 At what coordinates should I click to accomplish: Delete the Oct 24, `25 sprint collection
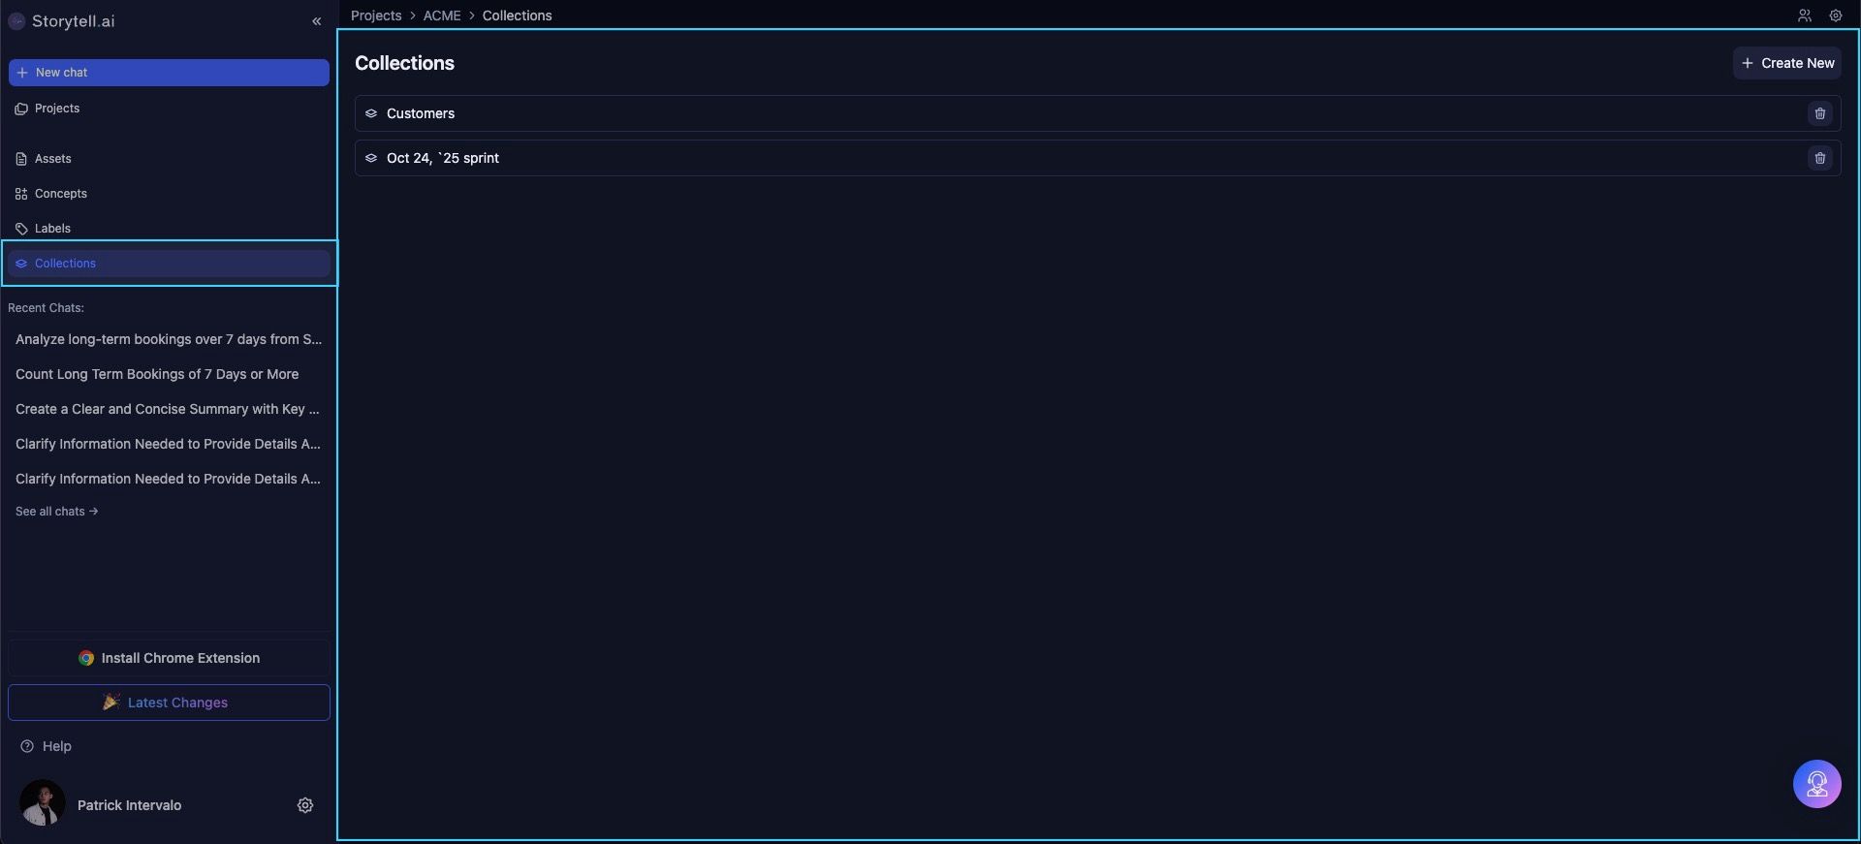click(1819, 158)
